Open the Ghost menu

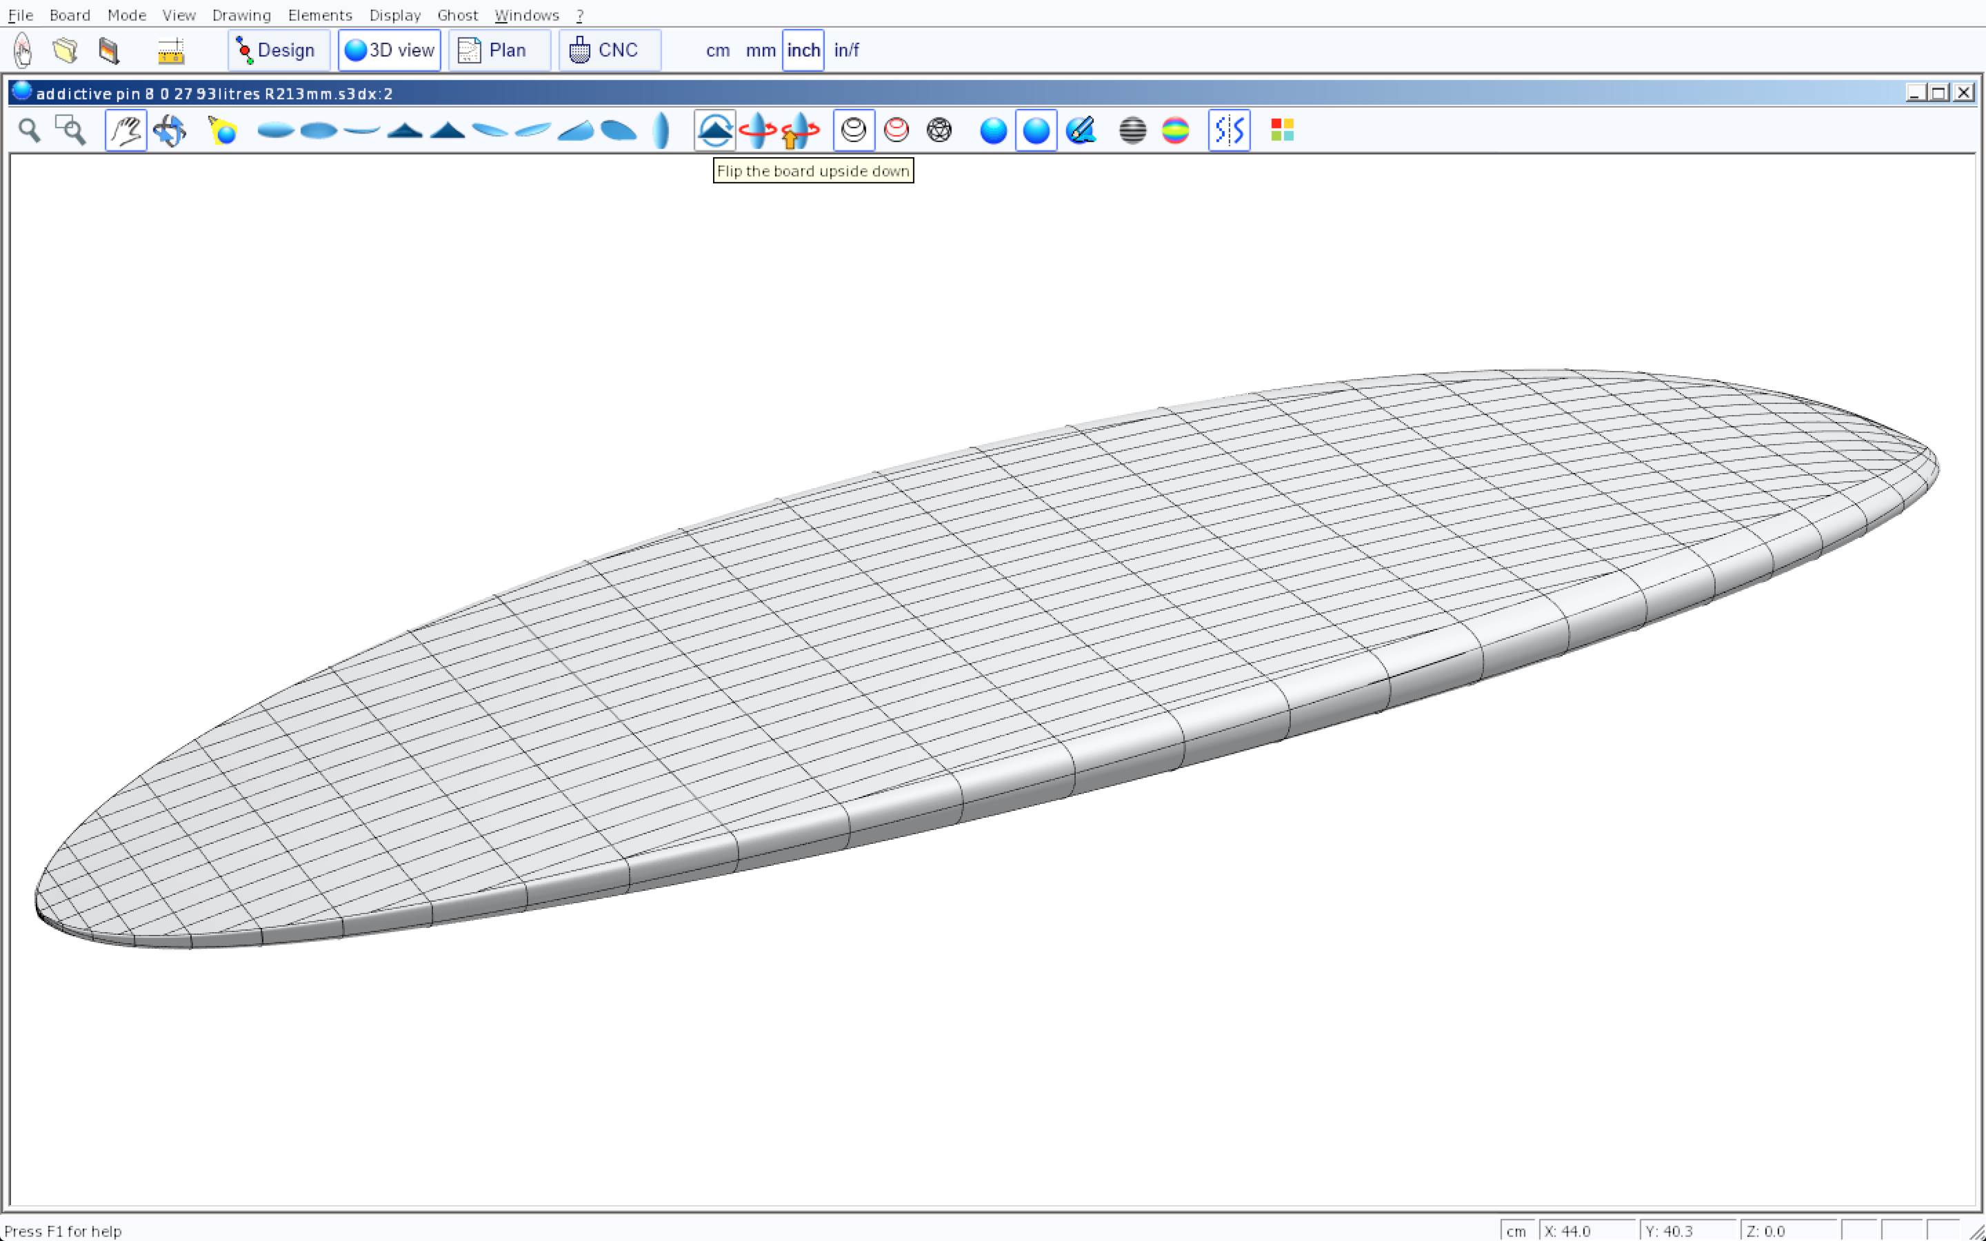tap(457, 14)
